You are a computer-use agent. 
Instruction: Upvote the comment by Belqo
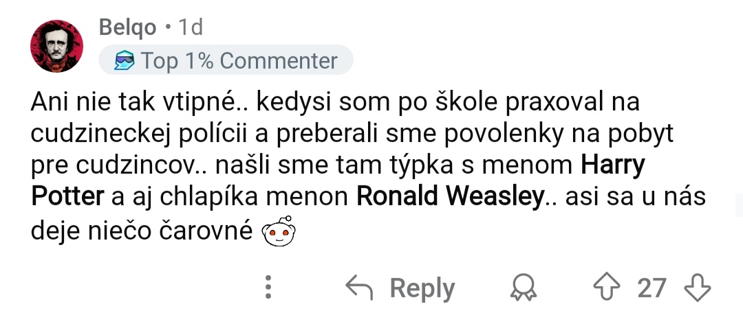pyautogui.click(x=605, y=288)
